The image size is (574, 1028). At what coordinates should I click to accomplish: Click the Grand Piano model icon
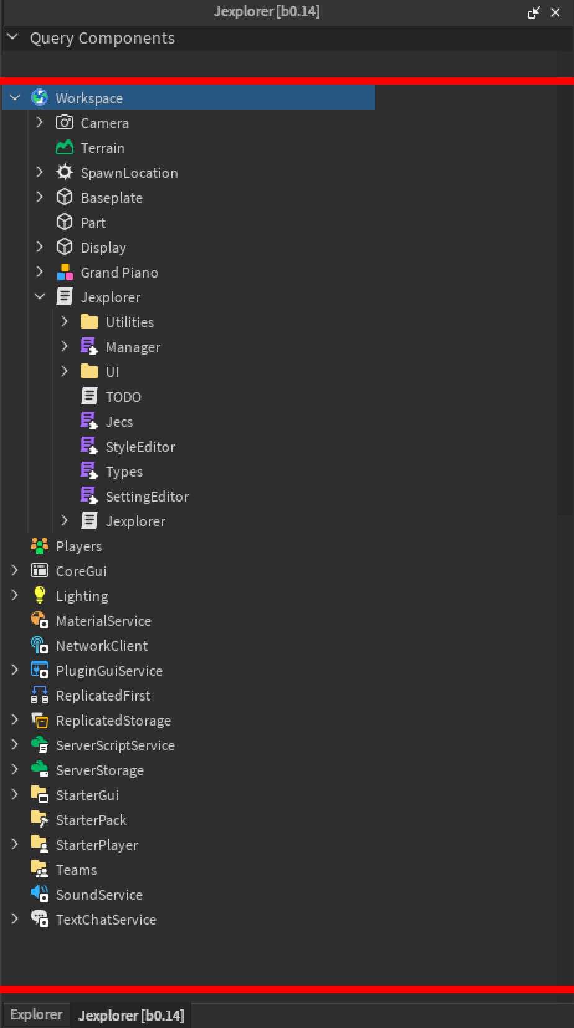(65, 272)
